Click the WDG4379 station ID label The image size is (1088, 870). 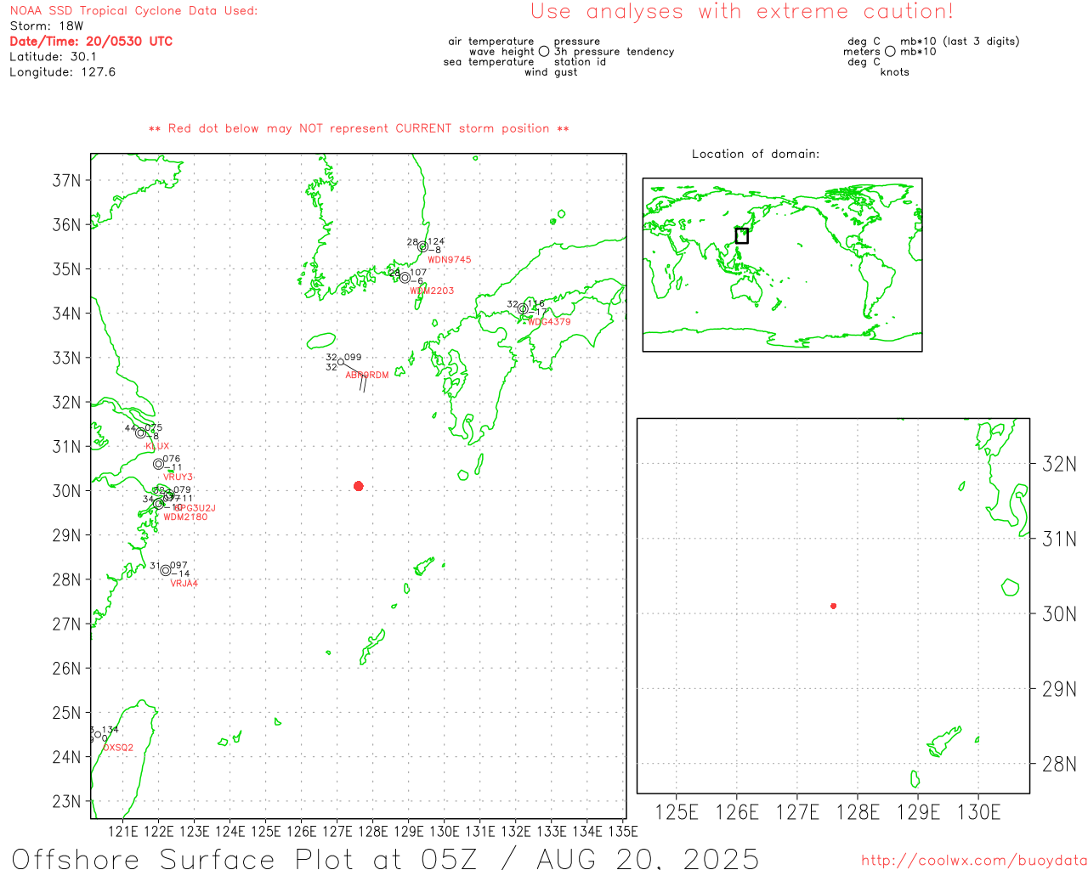pos(549,322)
